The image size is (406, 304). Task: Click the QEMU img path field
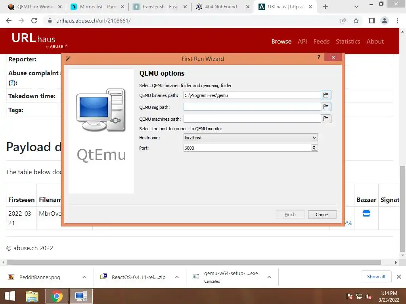(x=252, y=107)
